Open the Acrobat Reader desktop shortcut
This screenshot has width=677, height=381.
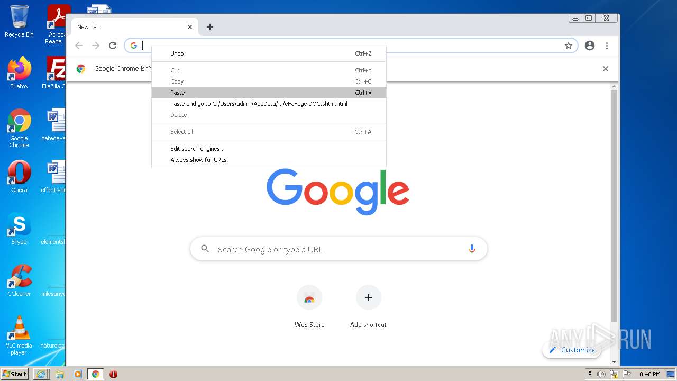[57, 24]
